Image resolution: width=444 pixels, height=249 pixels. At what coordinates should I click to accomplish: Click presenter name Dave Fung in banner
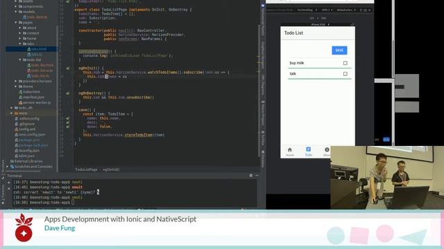(60, 228)
